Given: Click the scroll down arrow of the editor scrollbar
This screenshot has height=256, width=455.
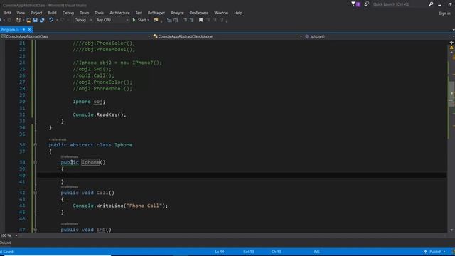Looking at the screenshot, I should (x=451, y=230).
